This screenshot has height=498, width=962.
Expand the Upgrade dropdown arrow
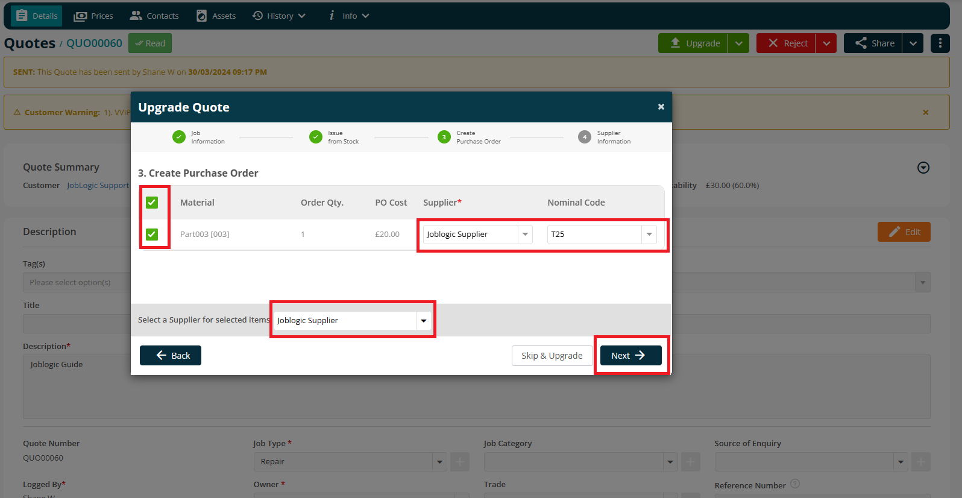click(739, 43)
